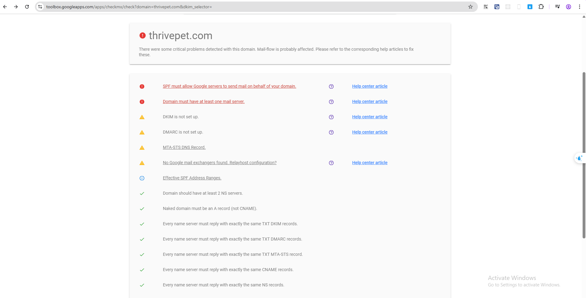586x298 pixels.
Task: Click help question mark for DMARC row
Action: pos(331,132)
